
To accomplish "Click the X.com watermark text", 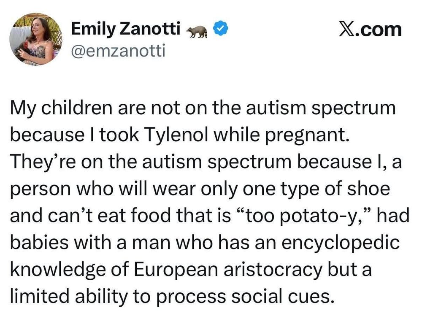I will pos(370,29).
